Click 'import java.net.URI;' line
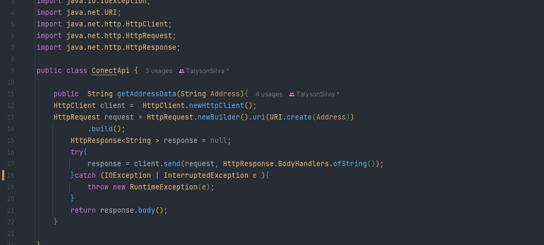 click(x=79, y=13)
